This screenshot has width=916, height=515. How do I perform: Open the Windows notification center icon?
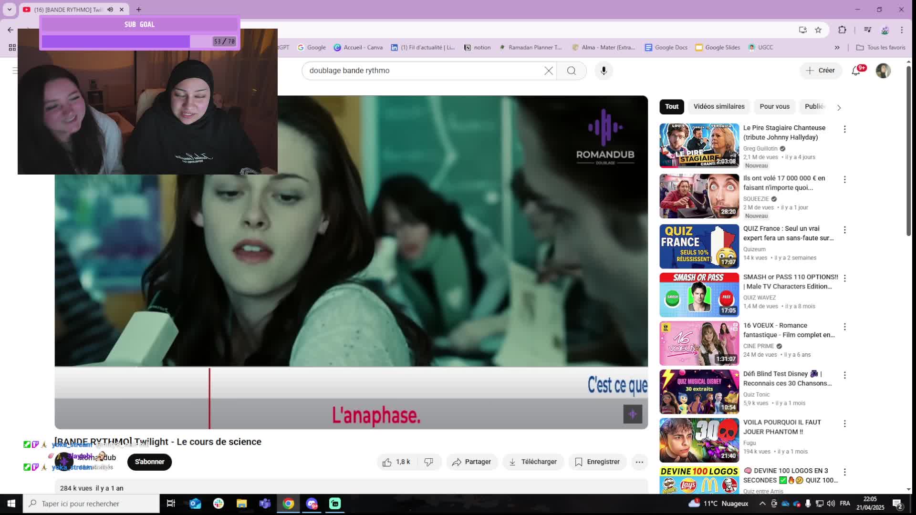coord(897,504)
